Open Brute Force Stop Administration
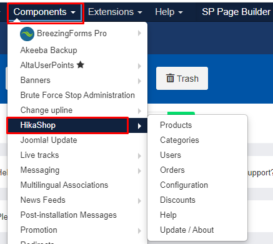The height and width of the screenshot is (244, 273). coord(77,95)
